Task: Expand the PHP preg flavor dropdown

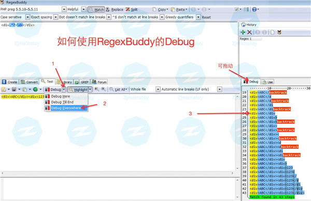Action: 64,9
